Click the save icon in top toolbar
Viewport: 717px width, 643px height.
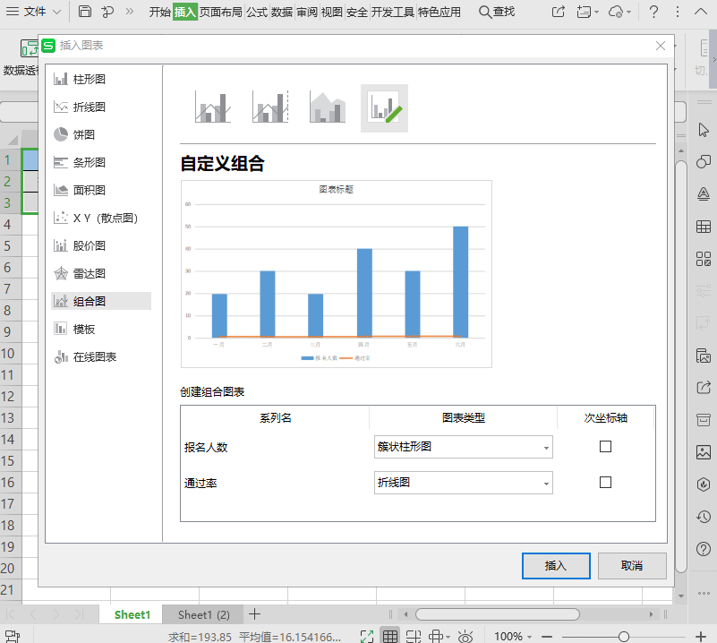click(x=85, y=12)
